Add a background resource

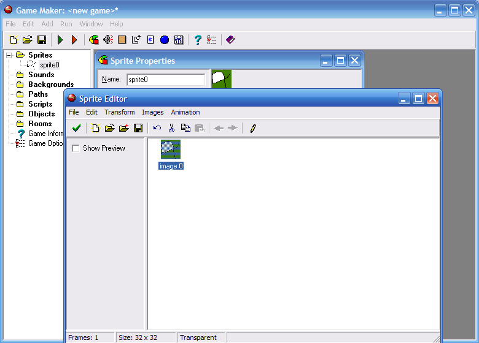(122, 40)
